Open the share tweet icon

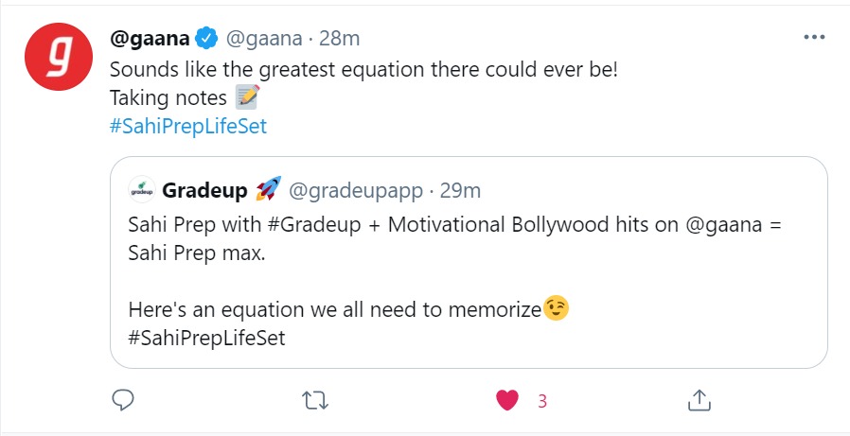pyautogui.click(x=699, y=401)
